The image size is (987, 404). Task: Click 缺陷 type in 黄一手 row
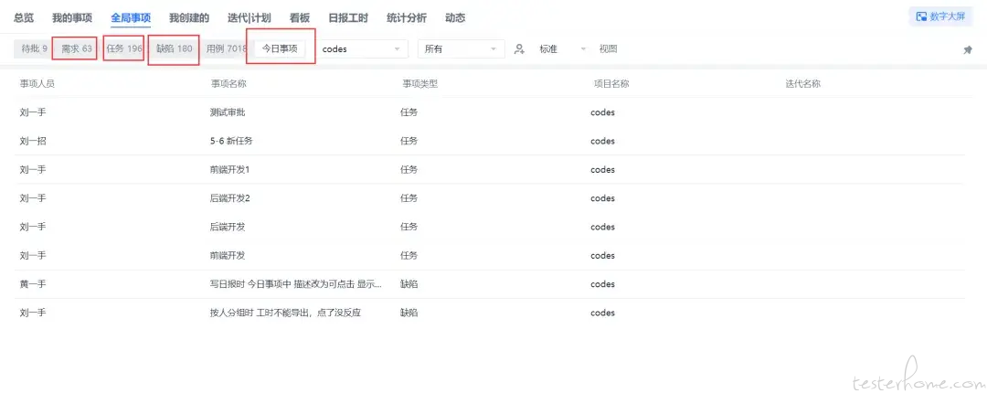coord(409,284)
